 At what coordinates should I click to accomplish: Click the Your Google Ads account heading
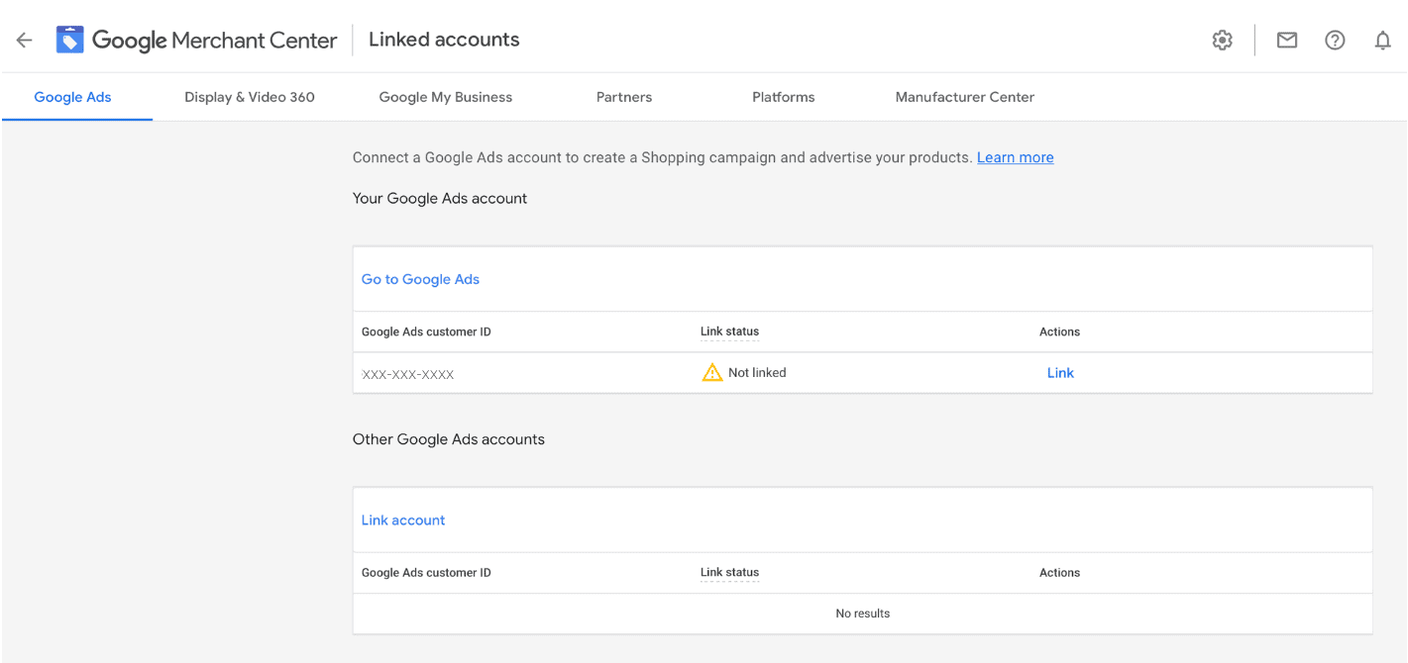(440, 198)
